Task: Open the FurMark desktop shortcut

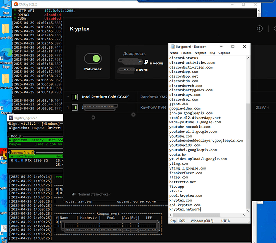Action: coord(3,156)
